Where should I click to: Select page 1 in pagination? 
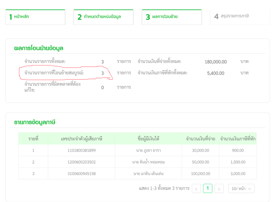tap(207, 189)
